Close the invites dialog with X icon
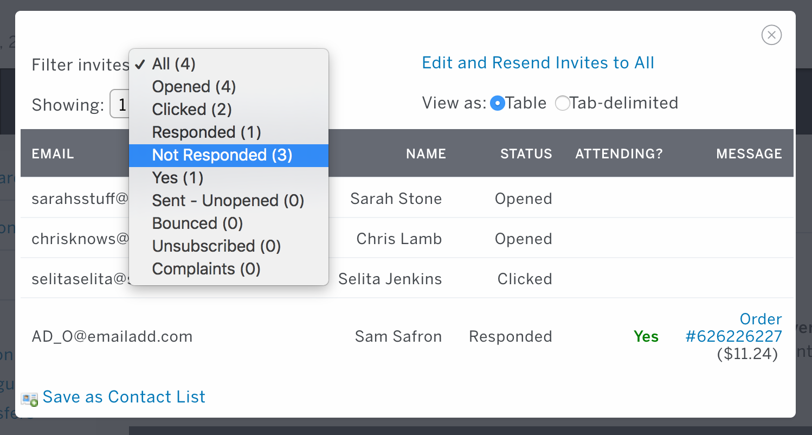This screenshot has width=812, height=435. (771, 35)
